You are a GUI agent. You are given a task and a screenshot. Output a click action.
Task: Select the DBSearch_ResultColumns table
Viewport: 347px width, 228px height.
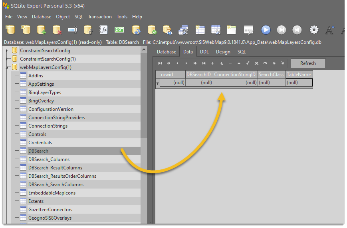point(55,168)
